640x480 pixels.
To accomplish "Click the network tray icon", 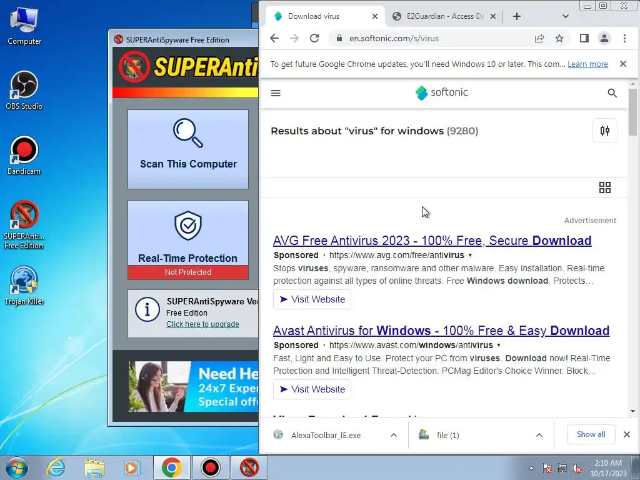I will pyautogui.click(x=562, y=469).
